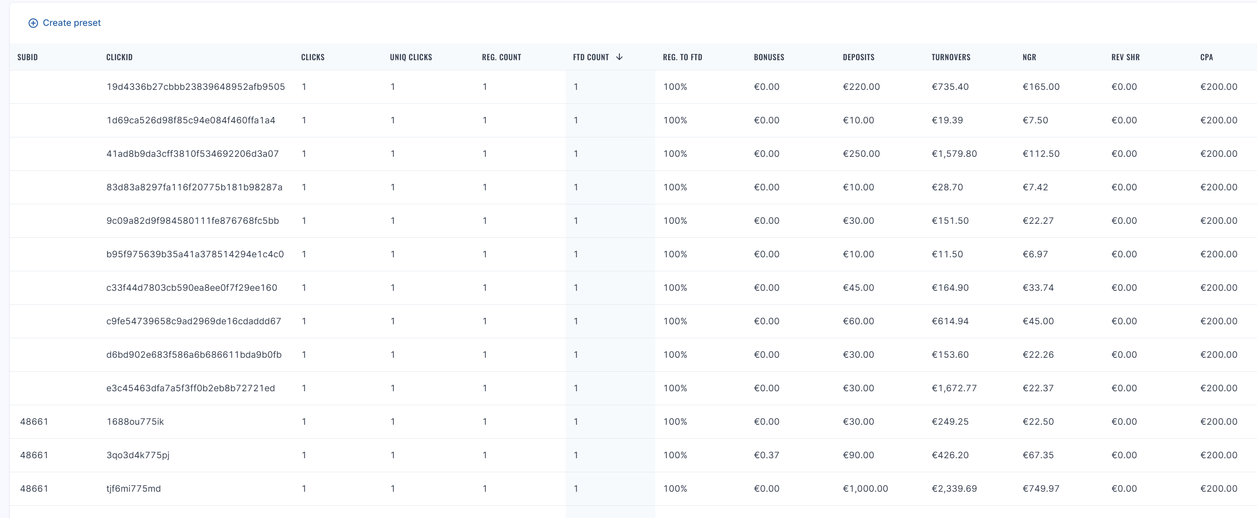This screenshot has height=518, width=1257.
Task: Sort by CLICKS column header
Action: 313,57
